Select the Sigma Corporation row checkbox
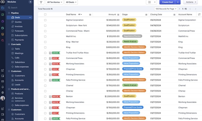The image size is (202, 121). pos(45,20)
